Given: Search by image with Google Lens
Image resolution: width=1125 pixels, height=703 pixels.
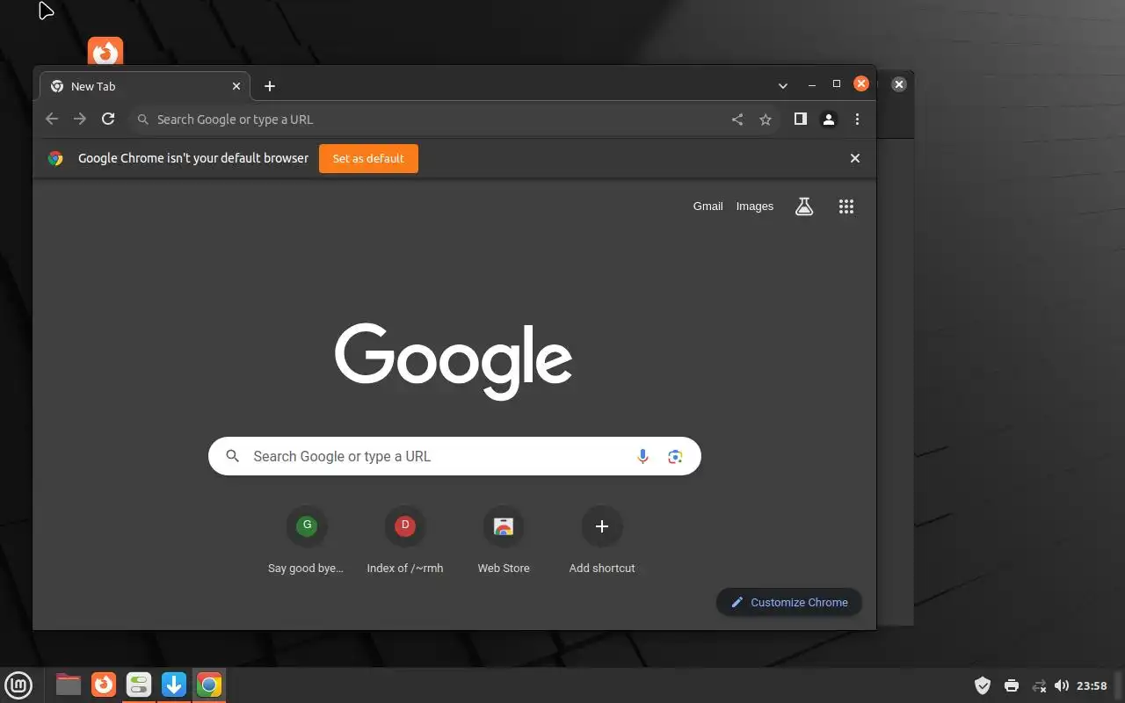Looking at the screenshot, I should click(675, 456).
